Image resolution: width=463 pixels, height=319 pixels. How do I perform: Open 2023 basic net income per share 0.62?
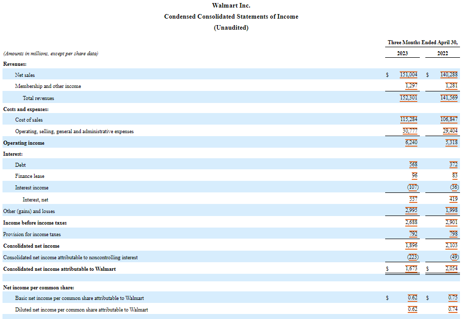tap(412, 298)
